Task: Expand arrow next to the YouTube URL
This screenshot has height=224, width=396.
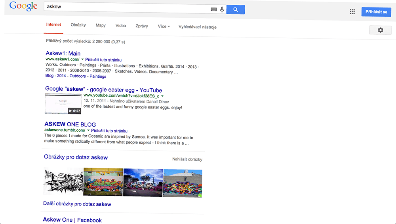Action: pos(162,96)
